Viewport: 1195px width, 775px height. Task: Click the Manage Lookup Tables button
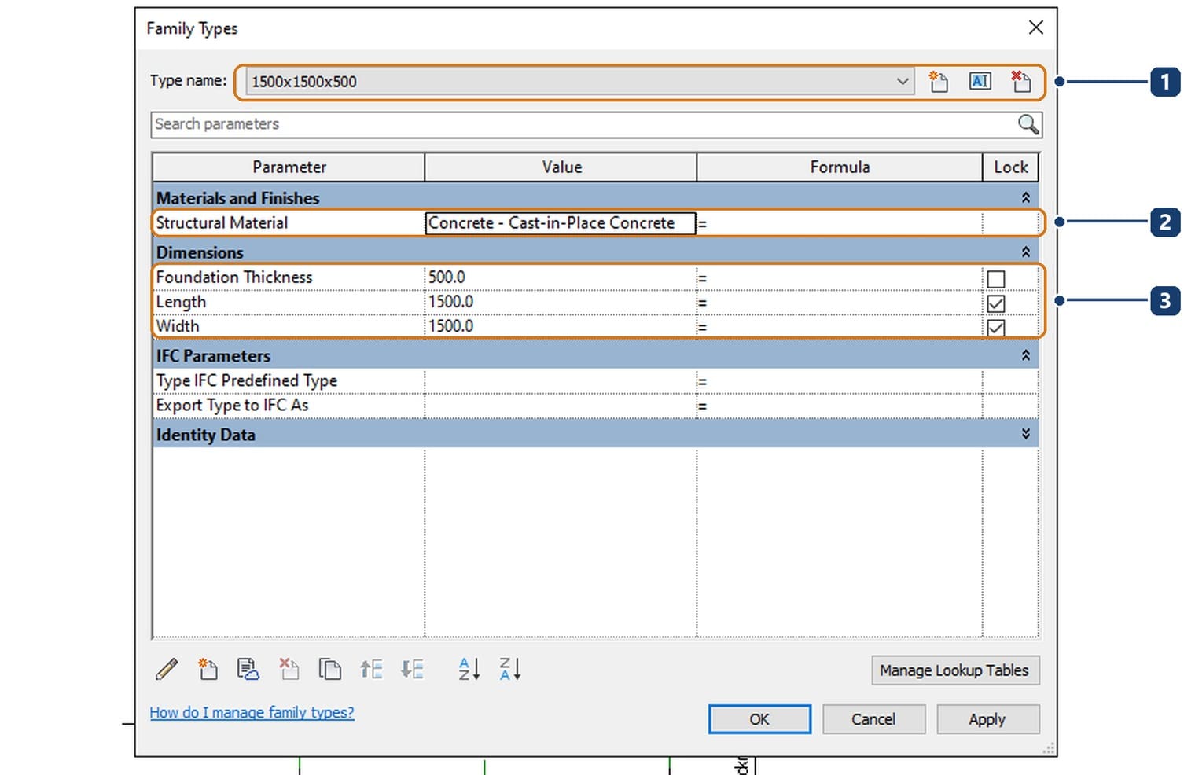point(955,670)
